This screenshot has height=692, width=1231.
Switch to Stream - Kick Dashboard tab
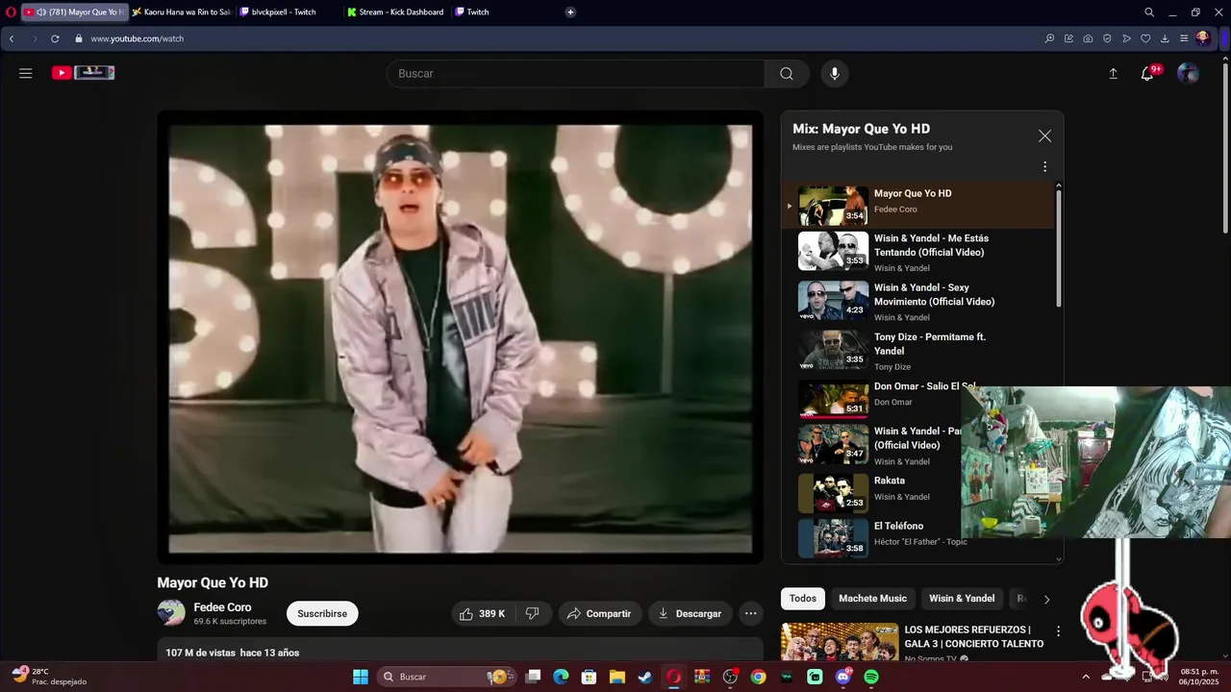(x=396, y=12)
